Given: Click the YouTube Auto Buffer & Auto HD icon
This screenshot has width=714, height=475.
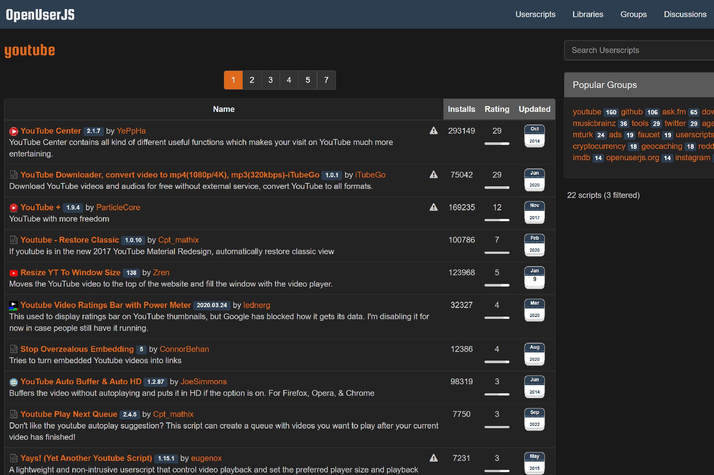Looking at the screenshot, I should (13, 382).
